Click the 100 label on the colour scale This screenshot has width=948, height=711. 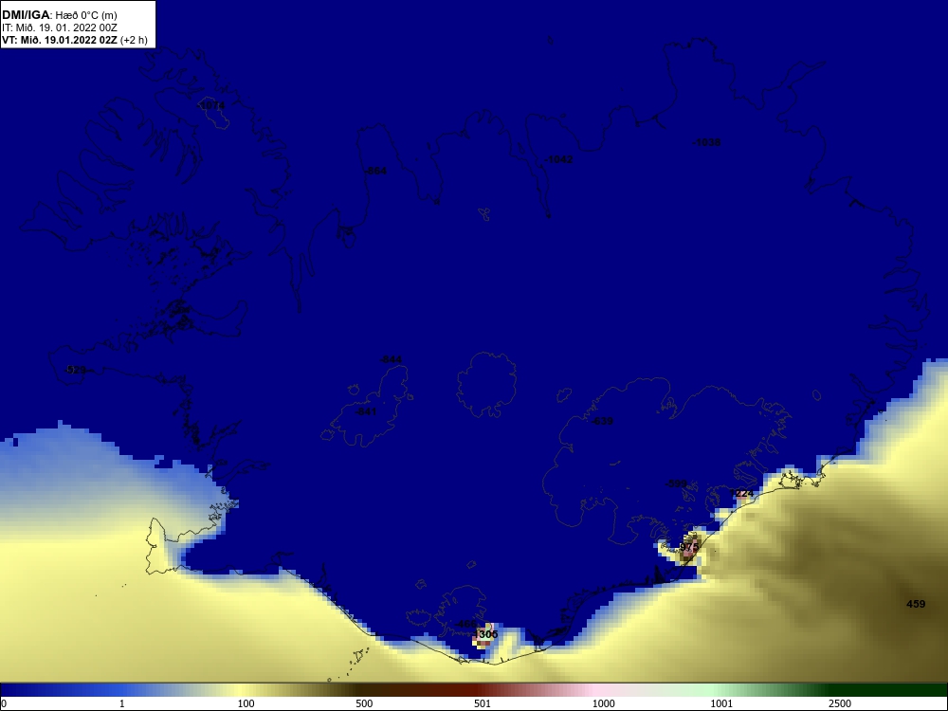pyautogui.click(x=246, y=703)
